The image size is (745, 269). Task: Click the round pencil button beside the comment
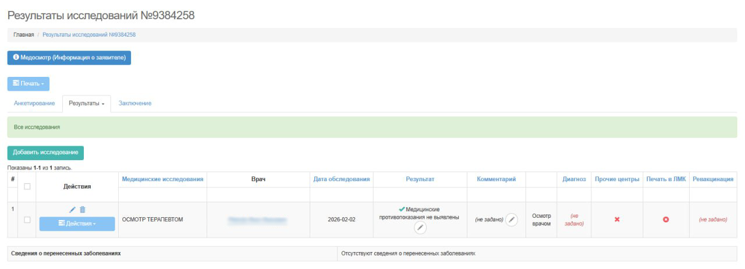click(511, 220)
